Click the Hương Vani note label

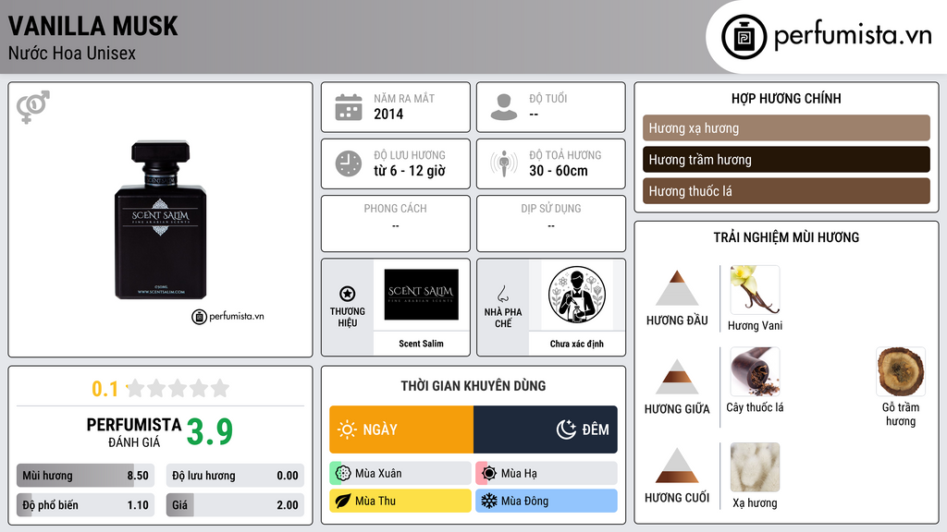[x=755, y=326]
